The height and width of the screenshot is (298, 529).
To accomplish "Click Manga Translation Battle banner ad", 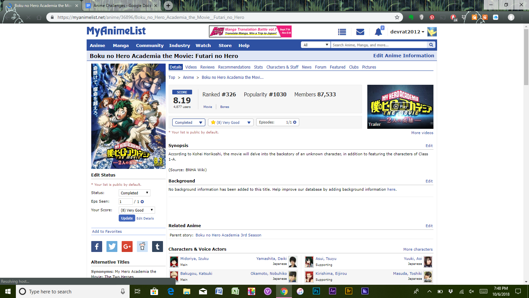I will point(250,31).
